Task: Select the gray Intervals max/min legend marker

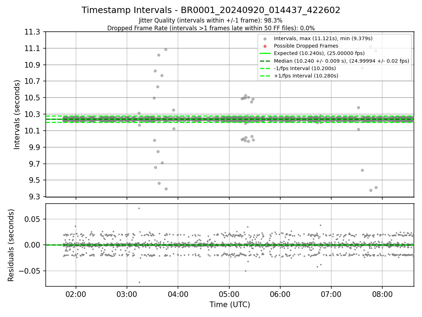Action: click(x=265, y=38)
